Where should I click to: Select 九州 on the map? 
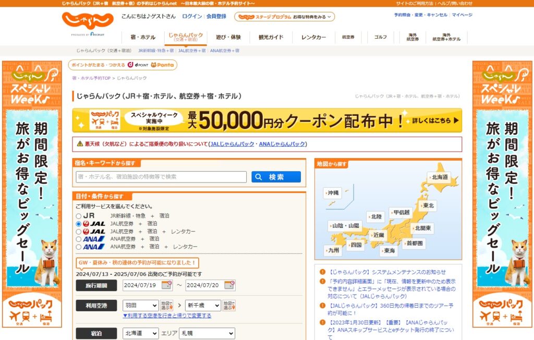pos(333,250)
